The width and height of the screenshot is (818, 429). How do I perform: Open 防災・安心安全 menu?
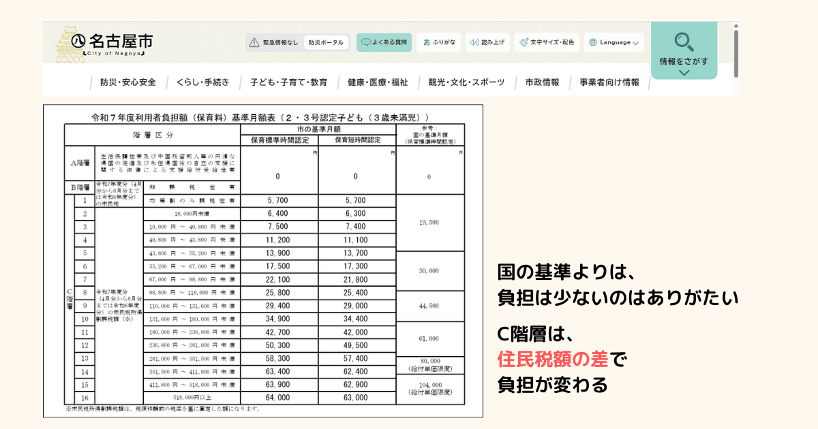pyautogui.click(x=128, y=82)
